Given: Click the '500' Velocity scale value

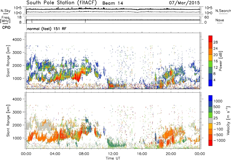Looking at the screenshot, I should tap(217, 107).
